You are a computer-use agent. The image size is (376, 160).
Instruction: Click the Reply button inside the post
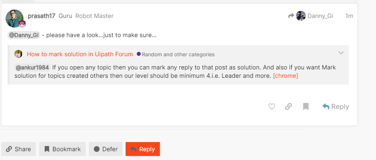pyautogui.click(x=336, y=107)
